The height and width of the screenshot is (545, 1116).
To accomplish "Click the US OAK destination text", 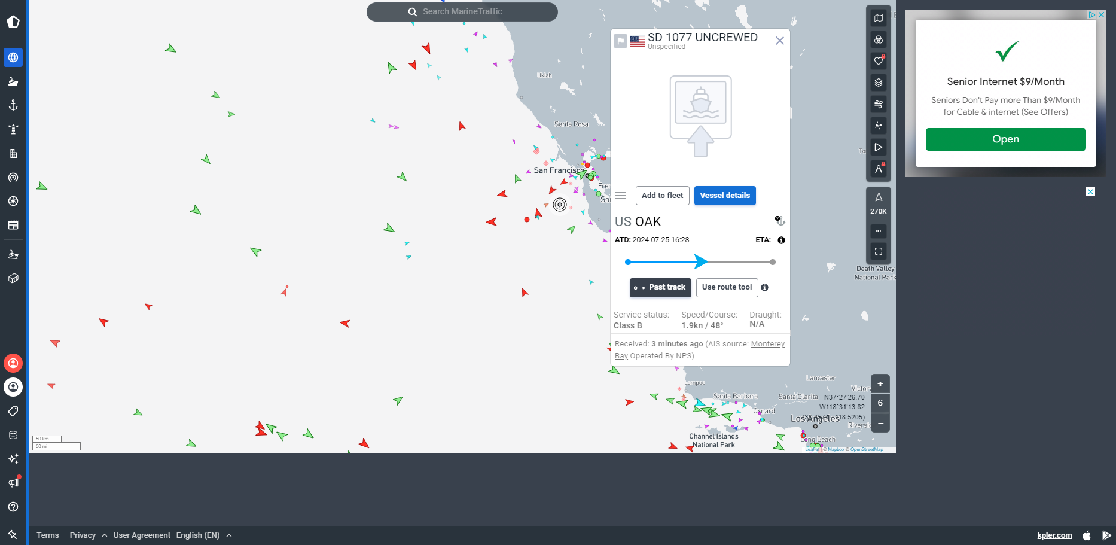I will coord(638,222).
